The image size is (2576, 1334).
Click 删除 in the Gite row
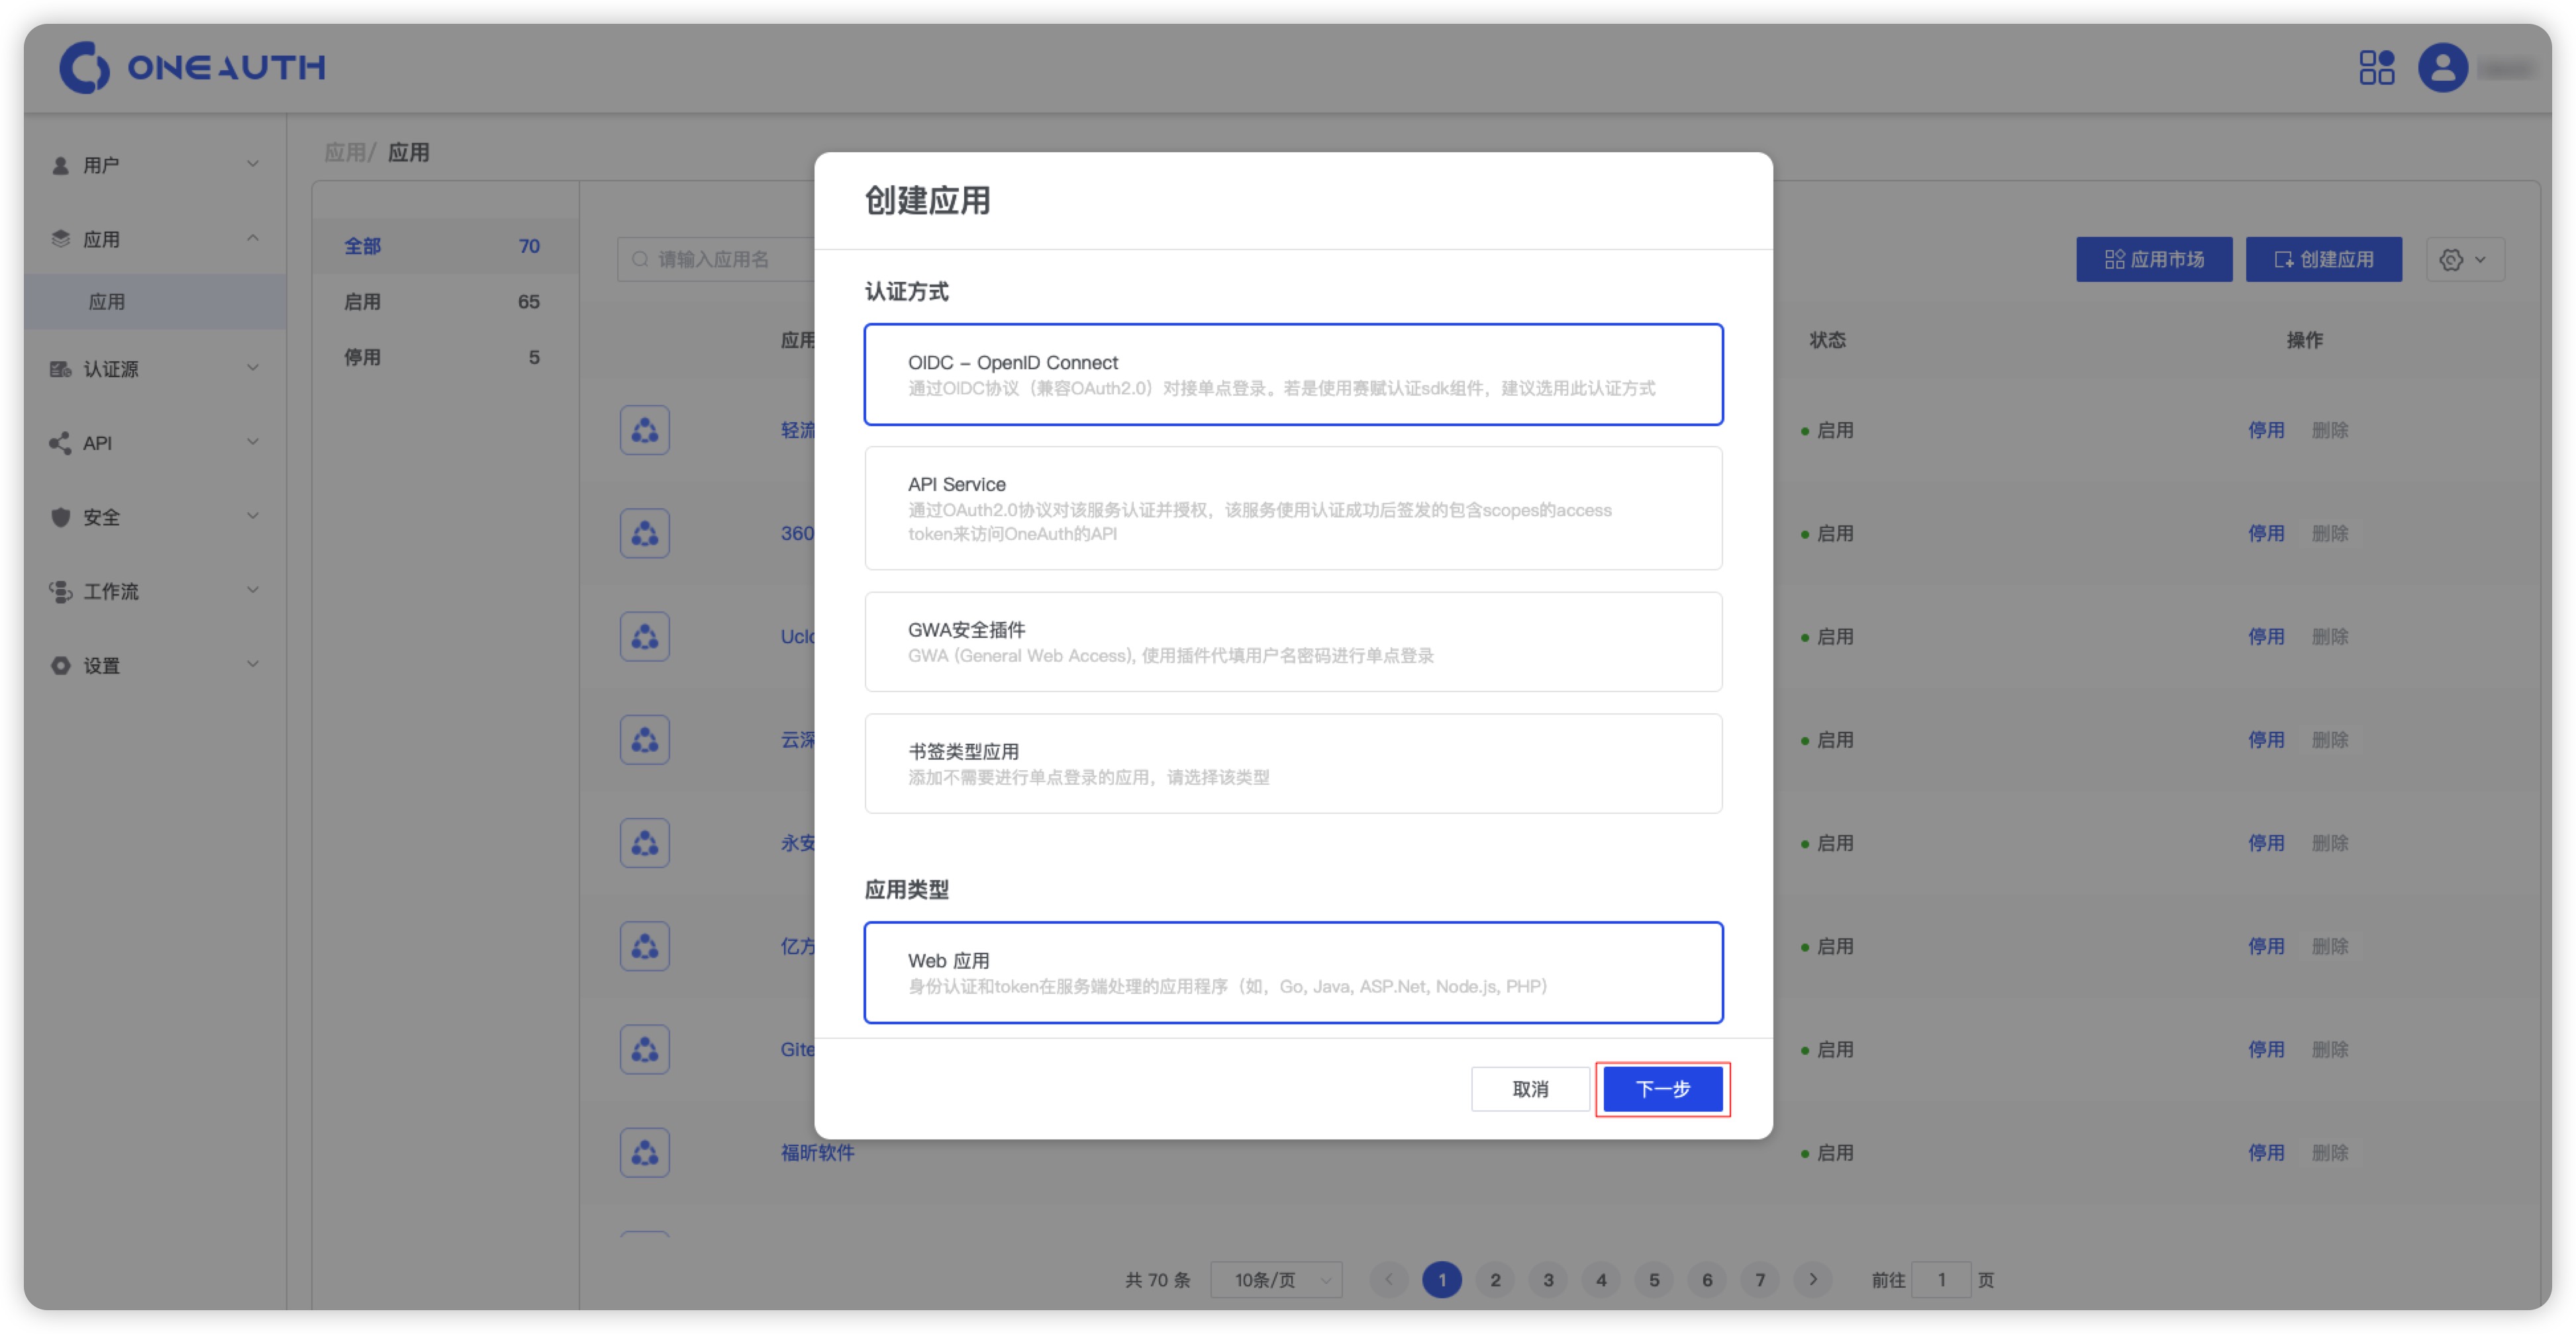click(x=2330, y=1049)
